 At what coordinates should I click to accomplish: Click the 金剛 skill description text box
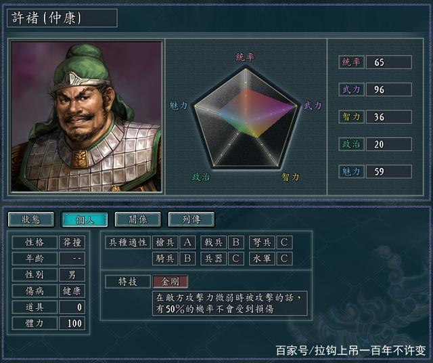(x=230, y=303)
